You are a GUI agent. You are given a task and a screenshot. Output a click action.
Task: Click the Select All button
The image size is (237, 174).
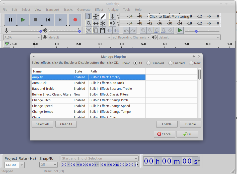(x=42, y=124)
